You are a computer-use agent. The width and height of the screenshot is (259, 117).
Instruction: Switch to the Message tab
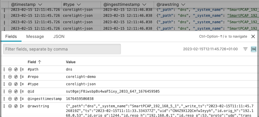[x=35, y=36]
